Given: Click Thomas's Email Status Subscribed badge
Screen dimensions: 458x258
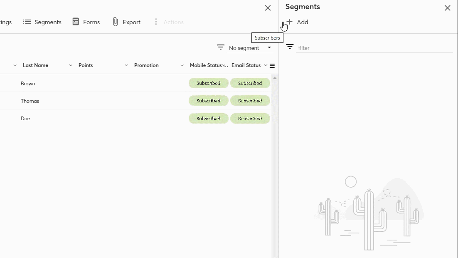Looking at the screenshot, I should (x=250, y=101).
